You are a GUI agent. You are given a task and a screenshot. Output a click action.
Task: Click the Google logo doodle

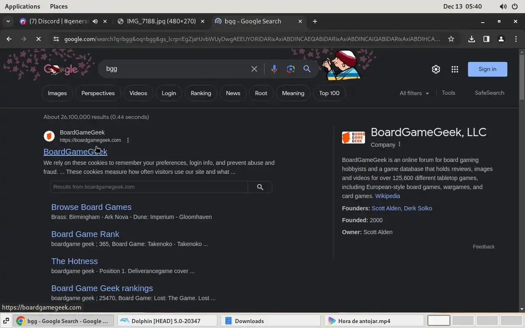61,69
